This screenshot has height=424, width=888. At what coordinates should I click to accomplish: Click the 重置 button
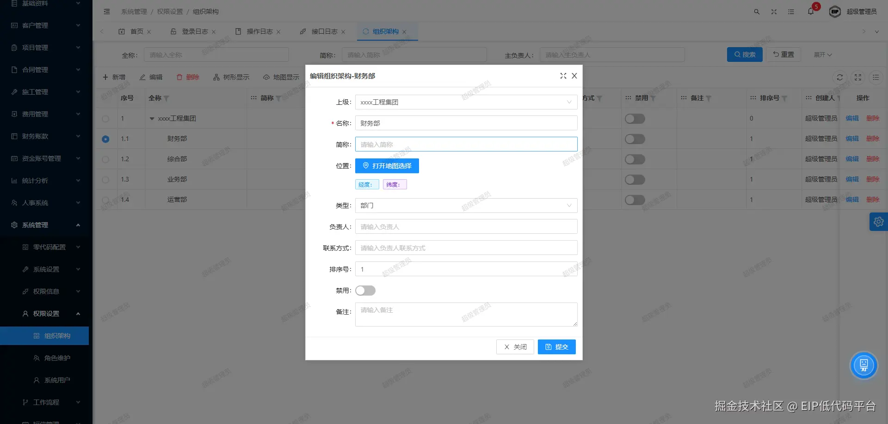pos(783,55)
